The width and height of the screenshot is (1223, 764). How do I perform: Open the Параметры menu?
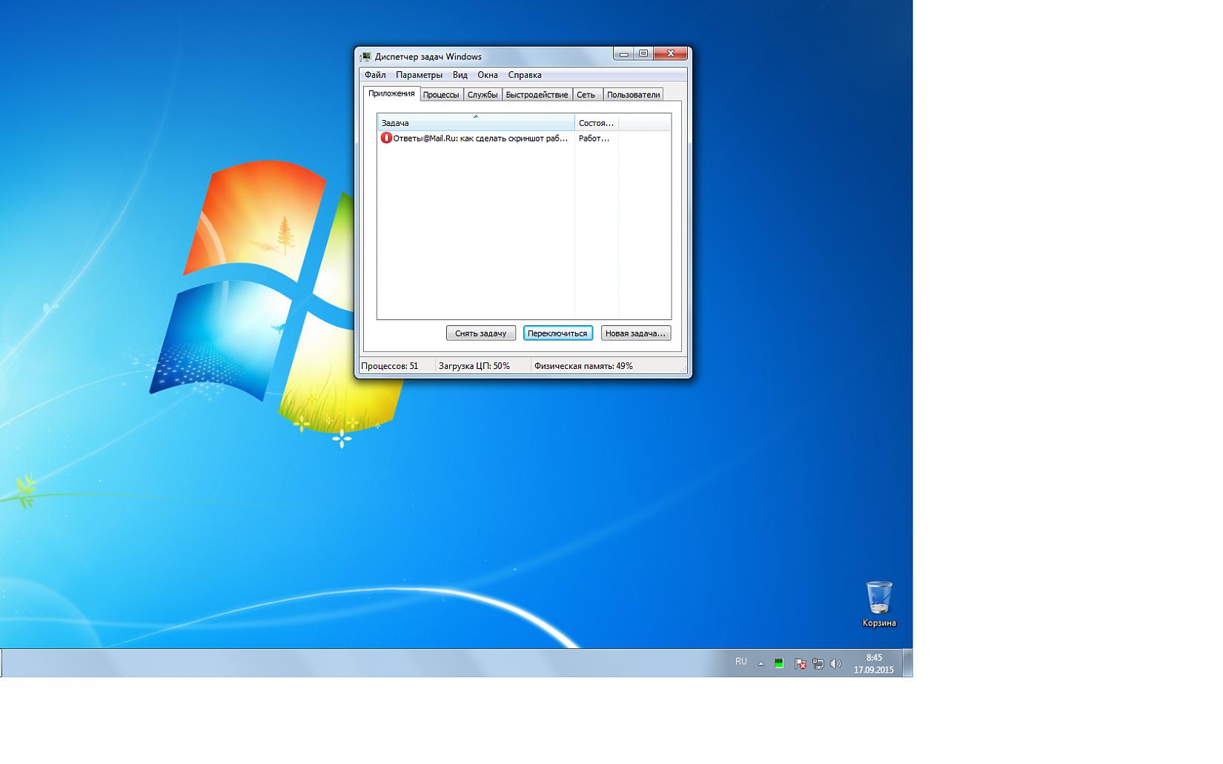pos(419,75)
